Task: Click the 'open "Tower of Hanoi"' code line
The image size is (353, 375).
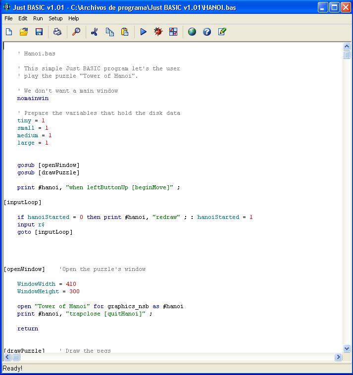Action: pyautogui.click(x=101, y=306)
